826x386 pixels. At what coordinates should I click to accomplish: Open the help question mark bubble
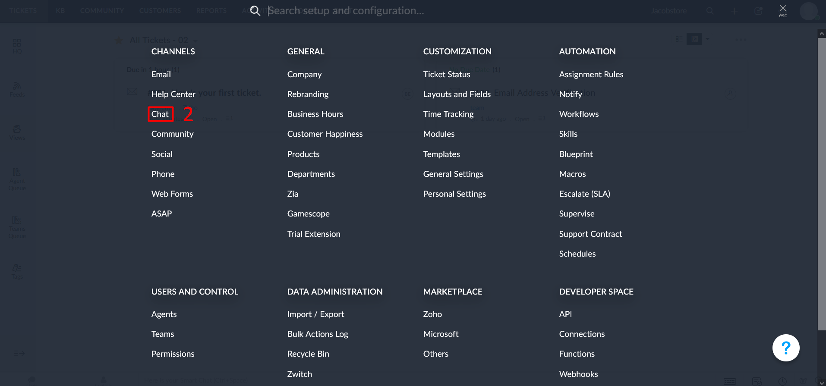click(785, 348)
